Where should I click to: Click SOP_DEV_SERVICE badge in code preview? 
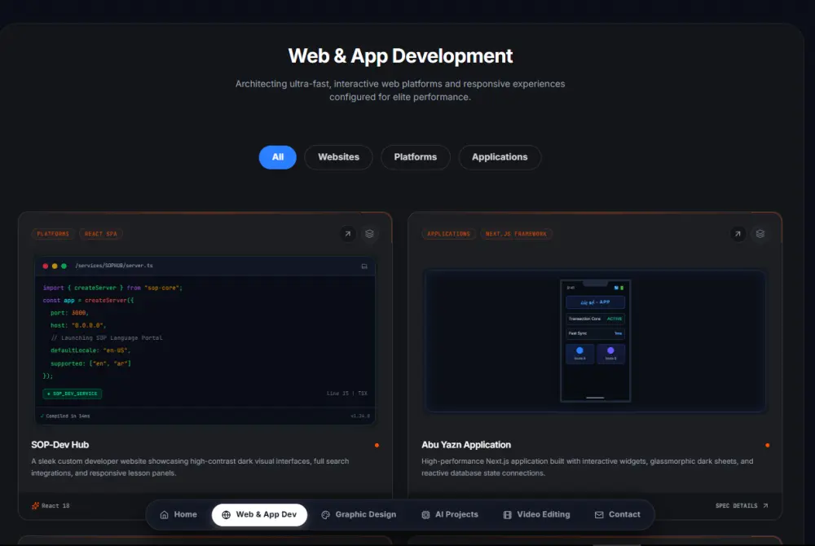point(73,394)
